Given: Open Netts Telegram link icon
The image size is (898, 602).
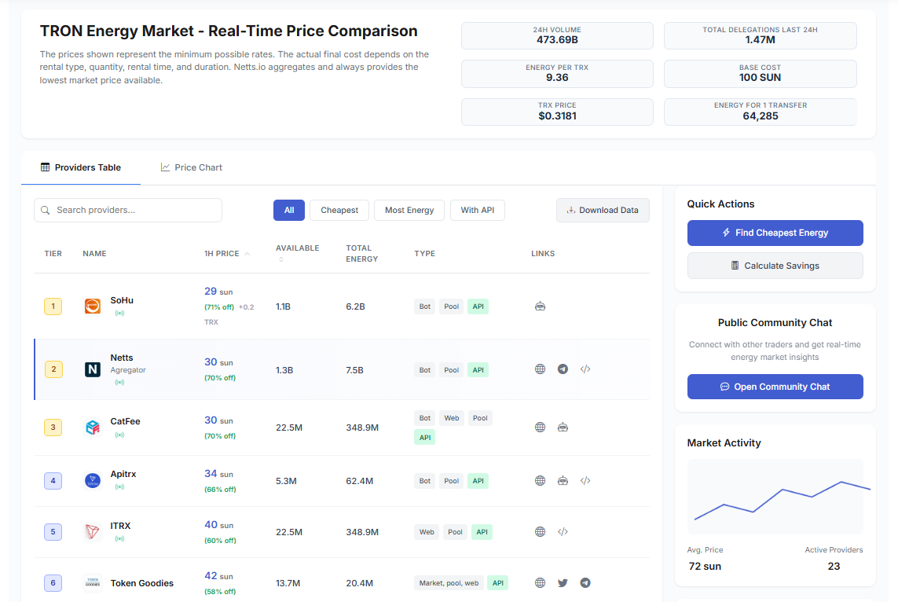Looking at the screenshot, I should tap(563, 369).
